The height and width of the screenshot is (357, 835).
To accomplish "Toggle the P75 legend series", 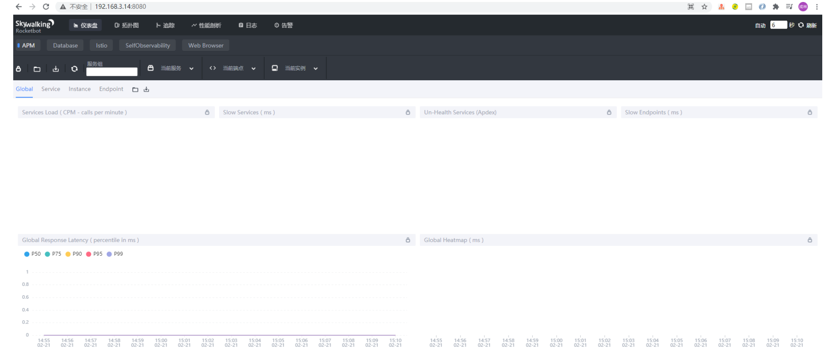I will click(x=53, y=254).
